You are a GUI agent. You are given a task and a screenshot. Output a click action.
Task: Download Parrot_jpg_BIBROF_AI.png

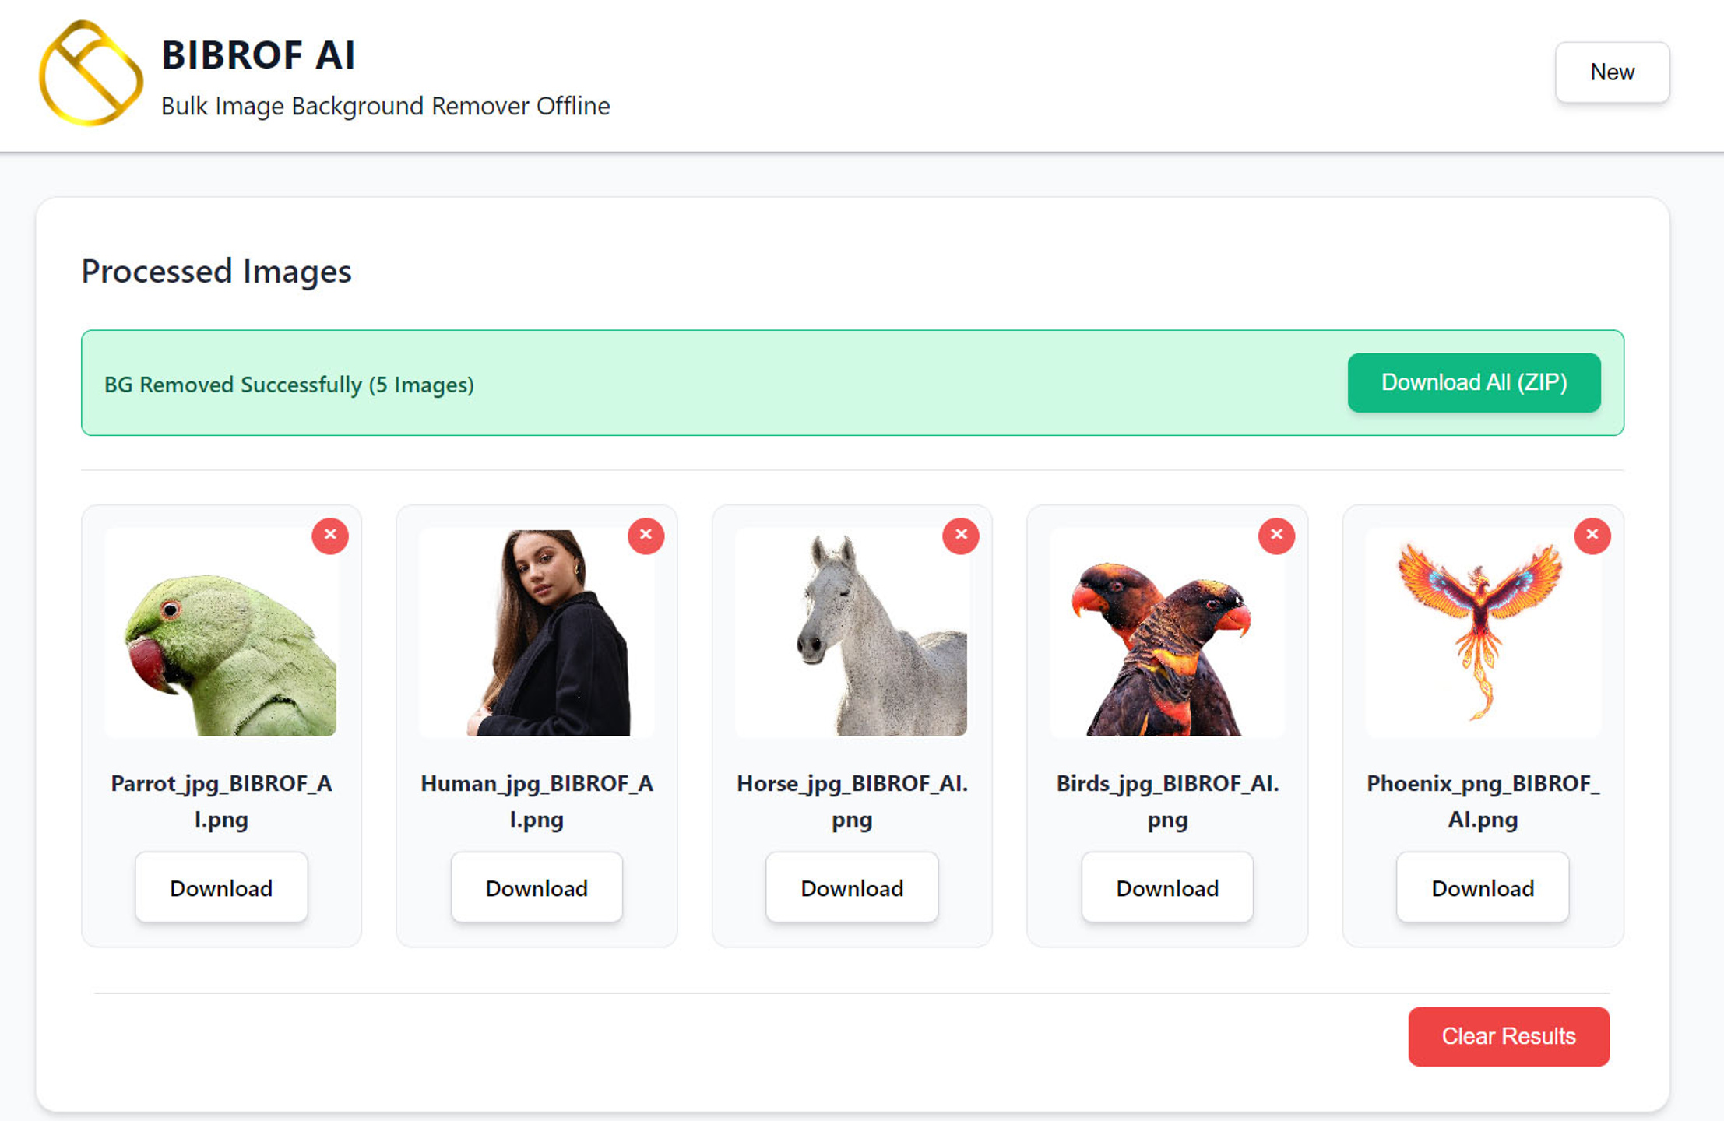coord(221,887)
